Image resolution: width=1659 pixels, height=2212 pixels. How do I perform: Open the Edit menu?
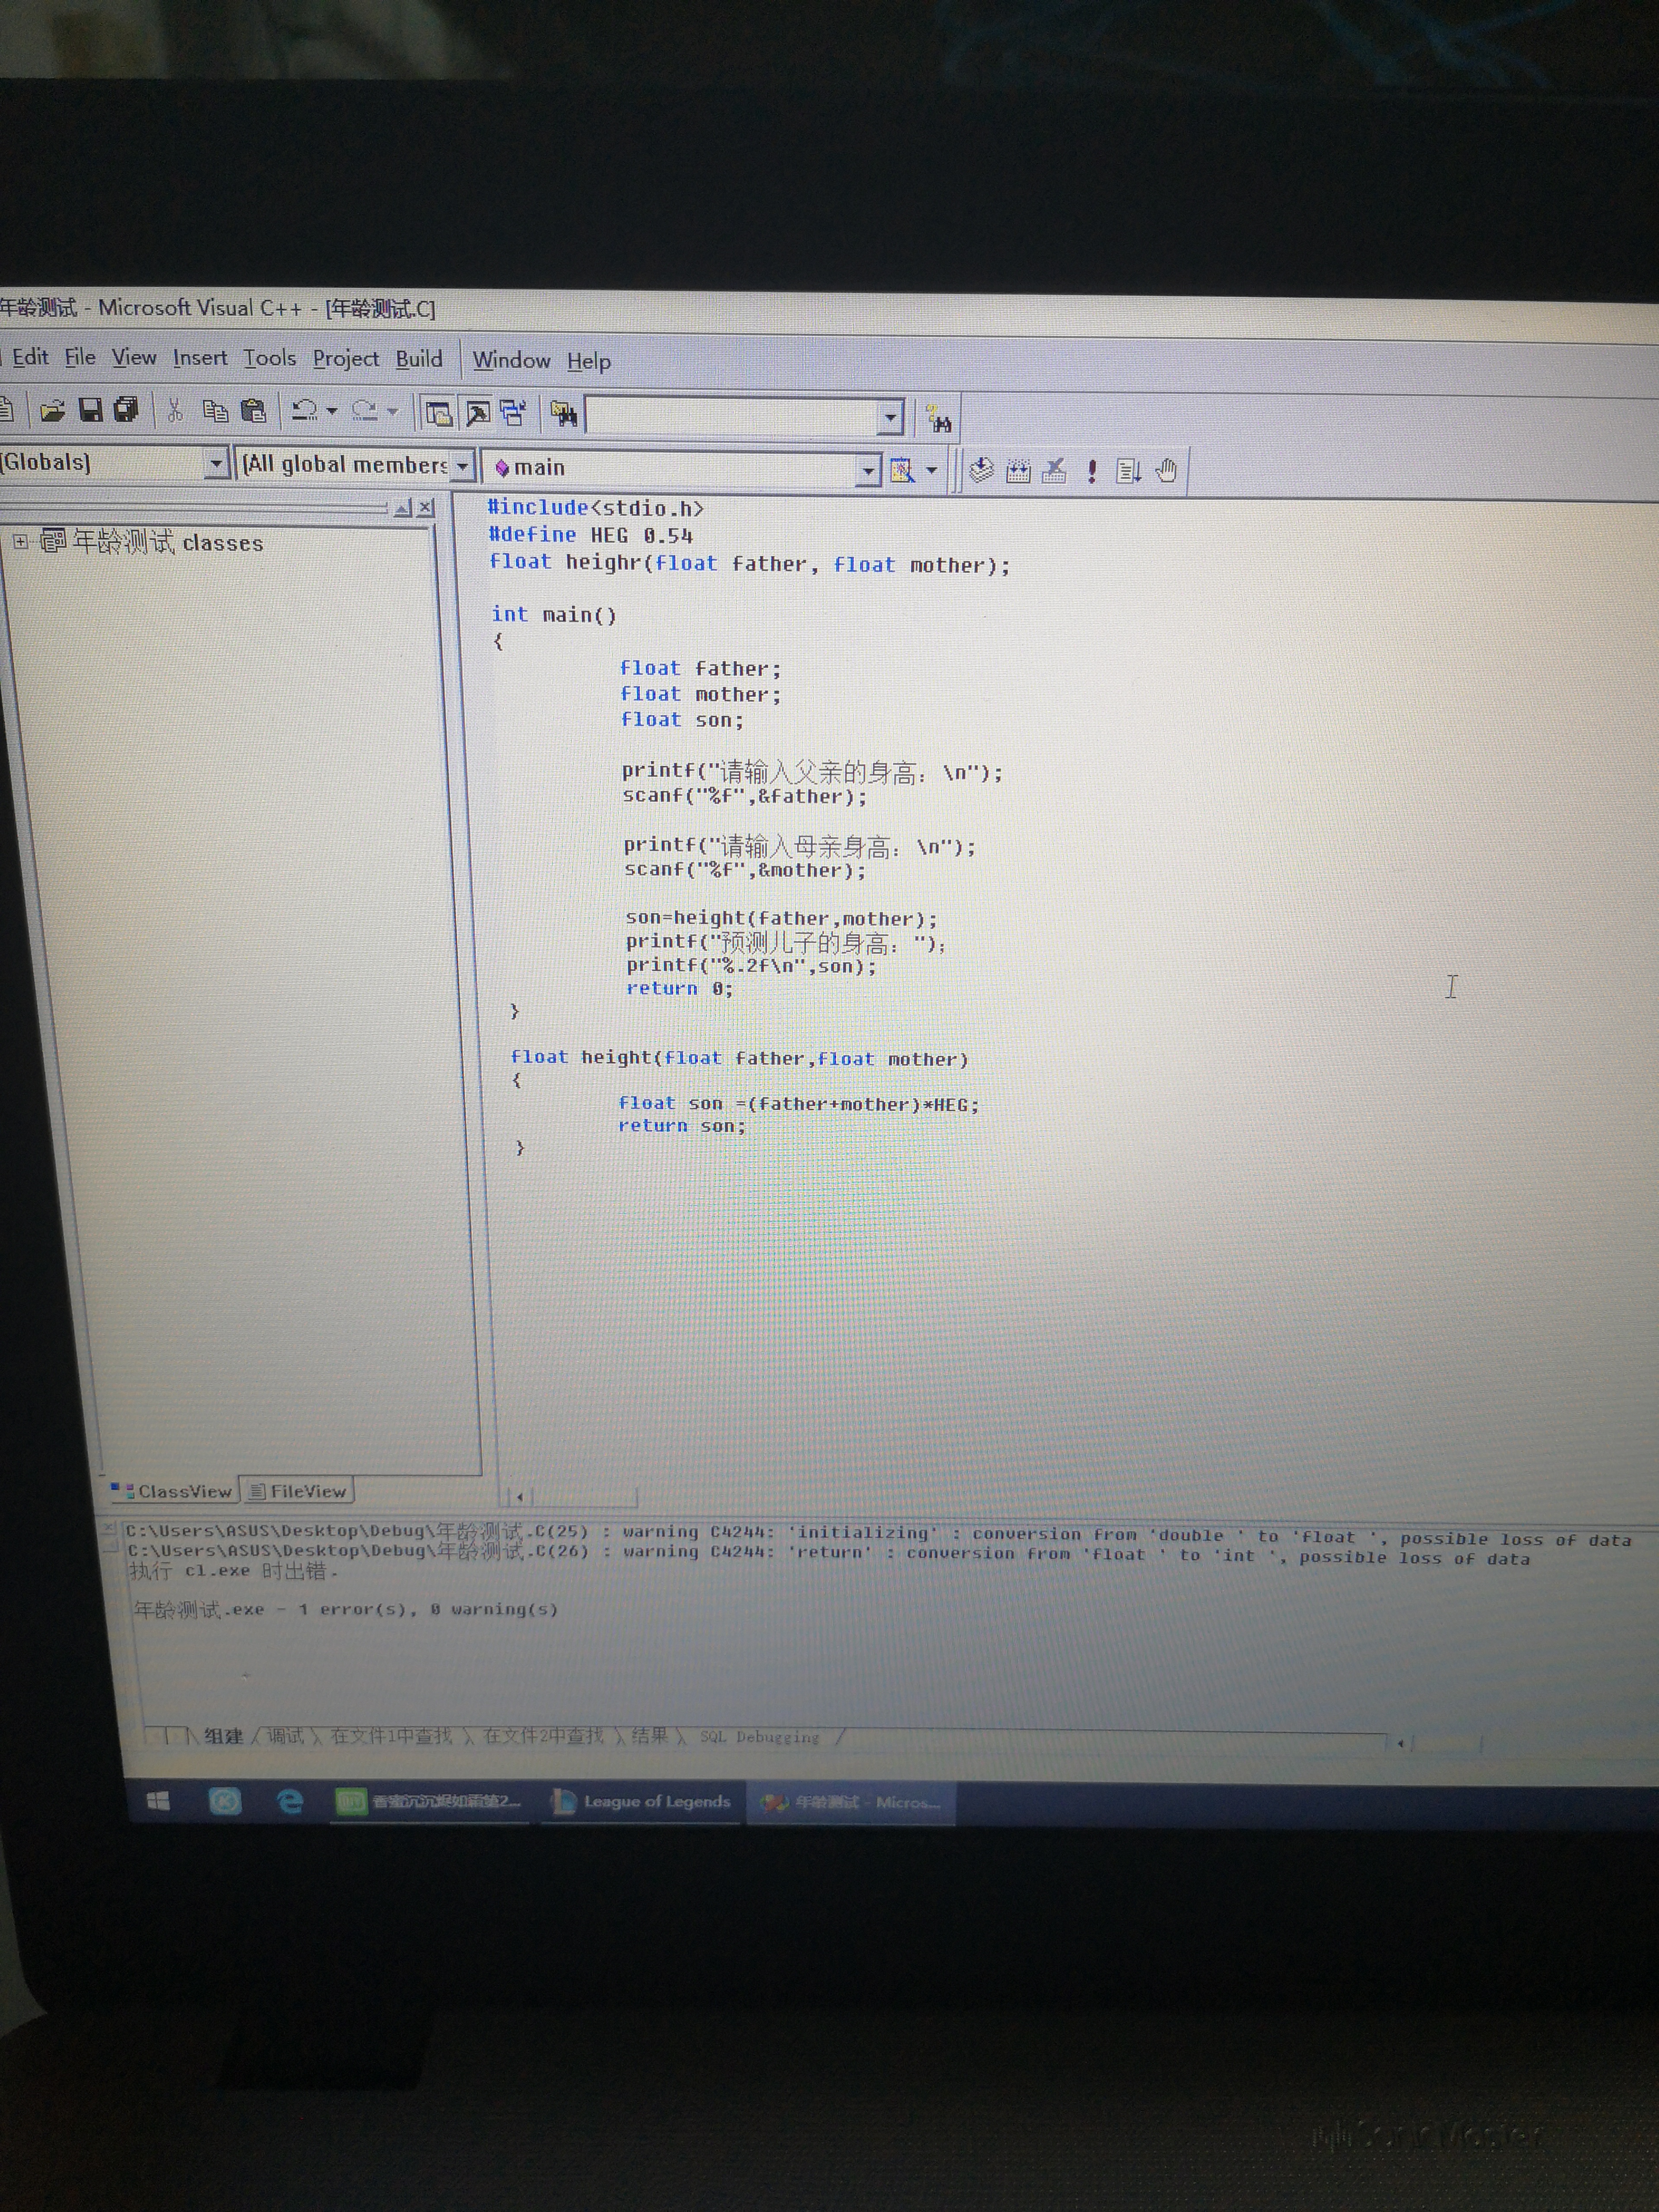click(x=30, y=357)
